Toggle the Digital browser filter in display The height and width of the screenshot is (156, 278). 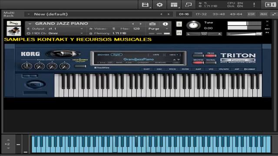116,55
